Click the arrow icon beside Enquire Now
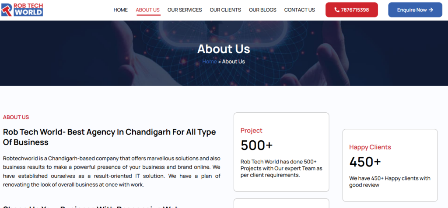The image size is (448, 208). pyautogui.click(x=431, y=10)
